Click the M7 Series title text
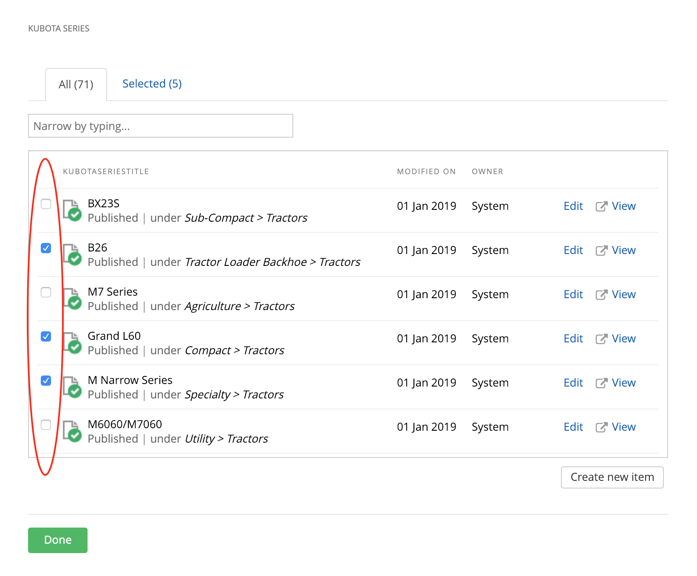The image size is (697, 576). pos(113,292)
